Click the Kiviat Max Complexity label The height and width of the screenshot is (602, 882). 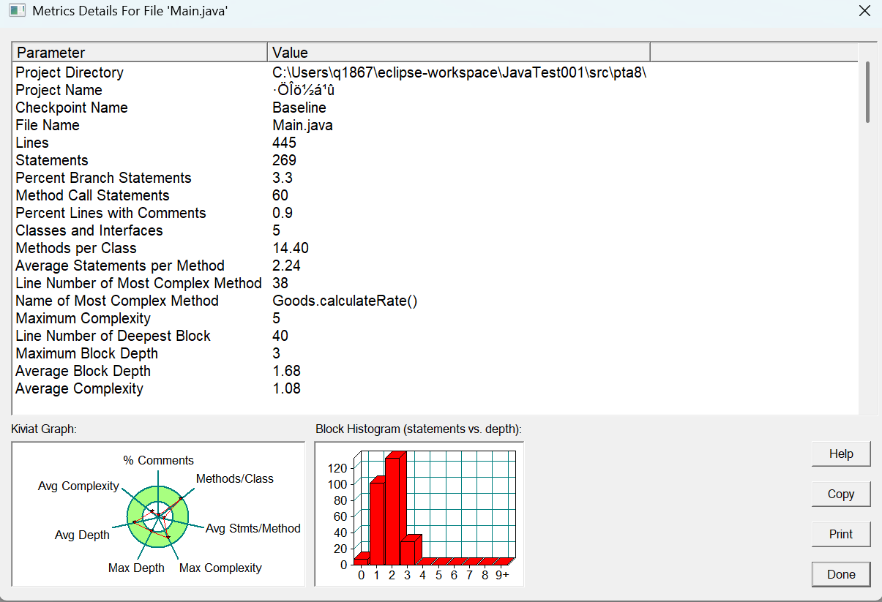pos(220,568)
